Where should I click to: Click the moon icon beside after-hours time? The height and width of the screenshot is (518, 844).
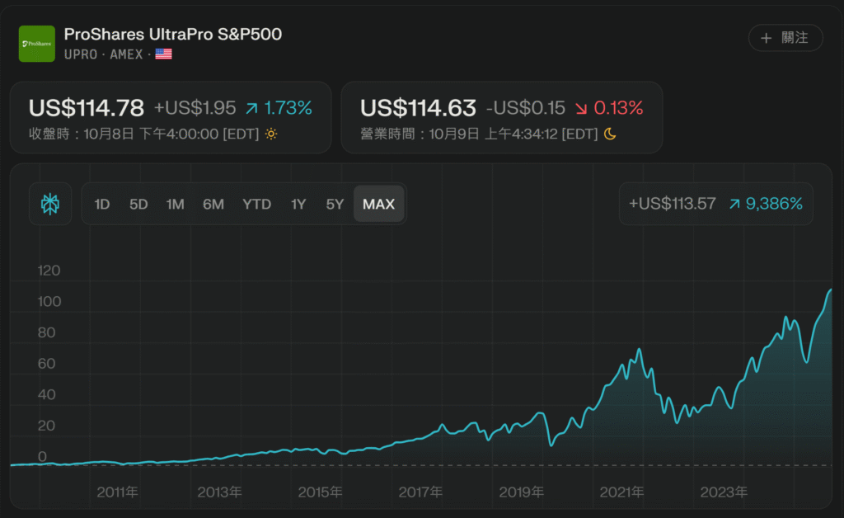pyautogui.click(x=610, y=134)
